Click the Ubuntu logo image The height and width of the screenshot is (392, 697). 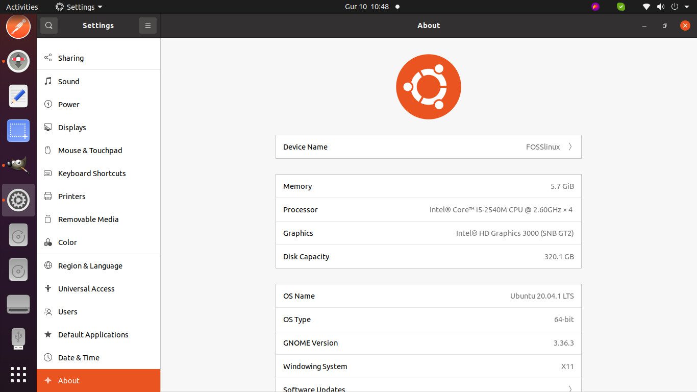tap(429, 87)
